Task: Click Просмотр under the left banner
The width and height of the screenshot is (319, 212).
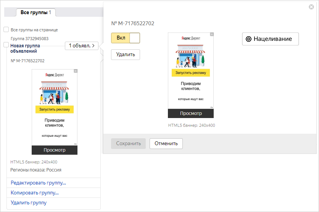Action: click(55, 150)
